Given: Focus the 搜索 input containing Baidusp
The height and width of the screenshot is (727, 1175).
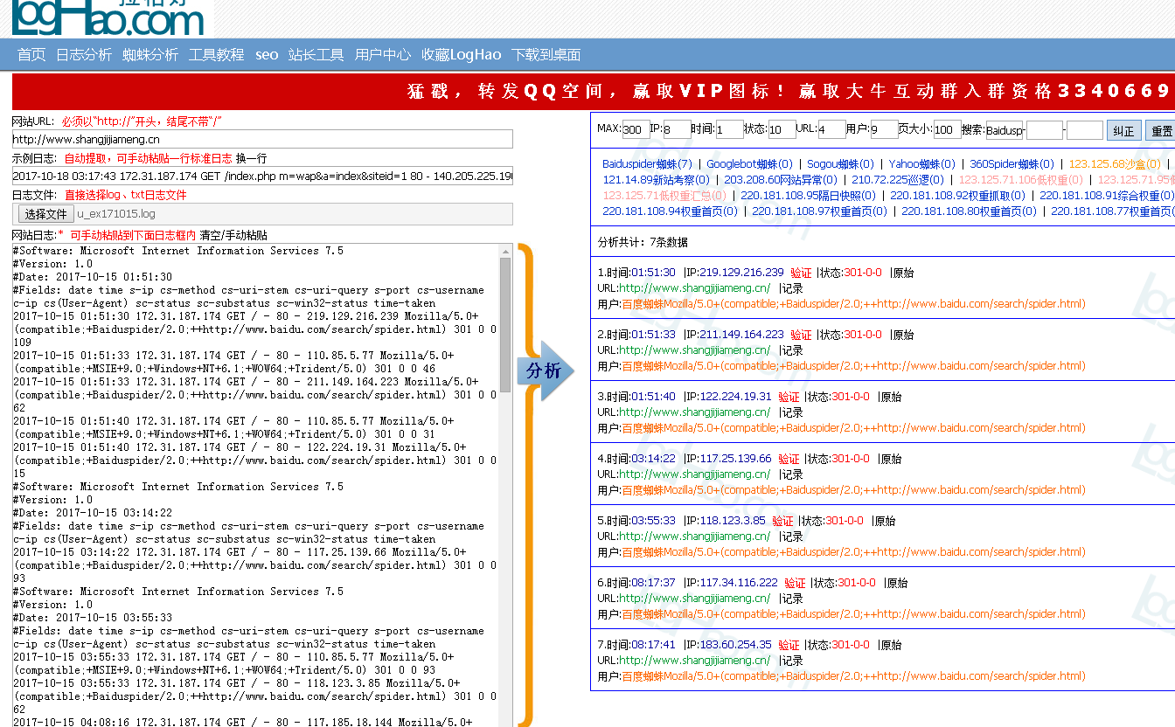Looking at the screenshot, I should (1004, 129).
